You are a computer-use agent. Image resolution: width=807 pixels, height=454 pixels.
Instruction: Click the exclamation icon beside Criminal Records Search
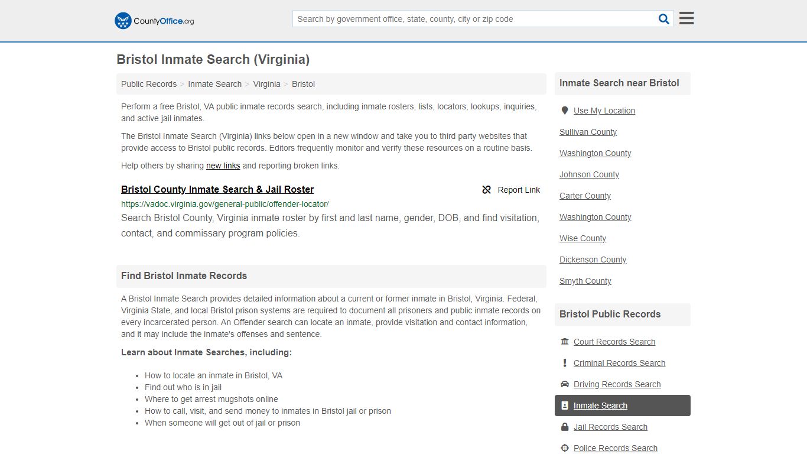point(565,363)
